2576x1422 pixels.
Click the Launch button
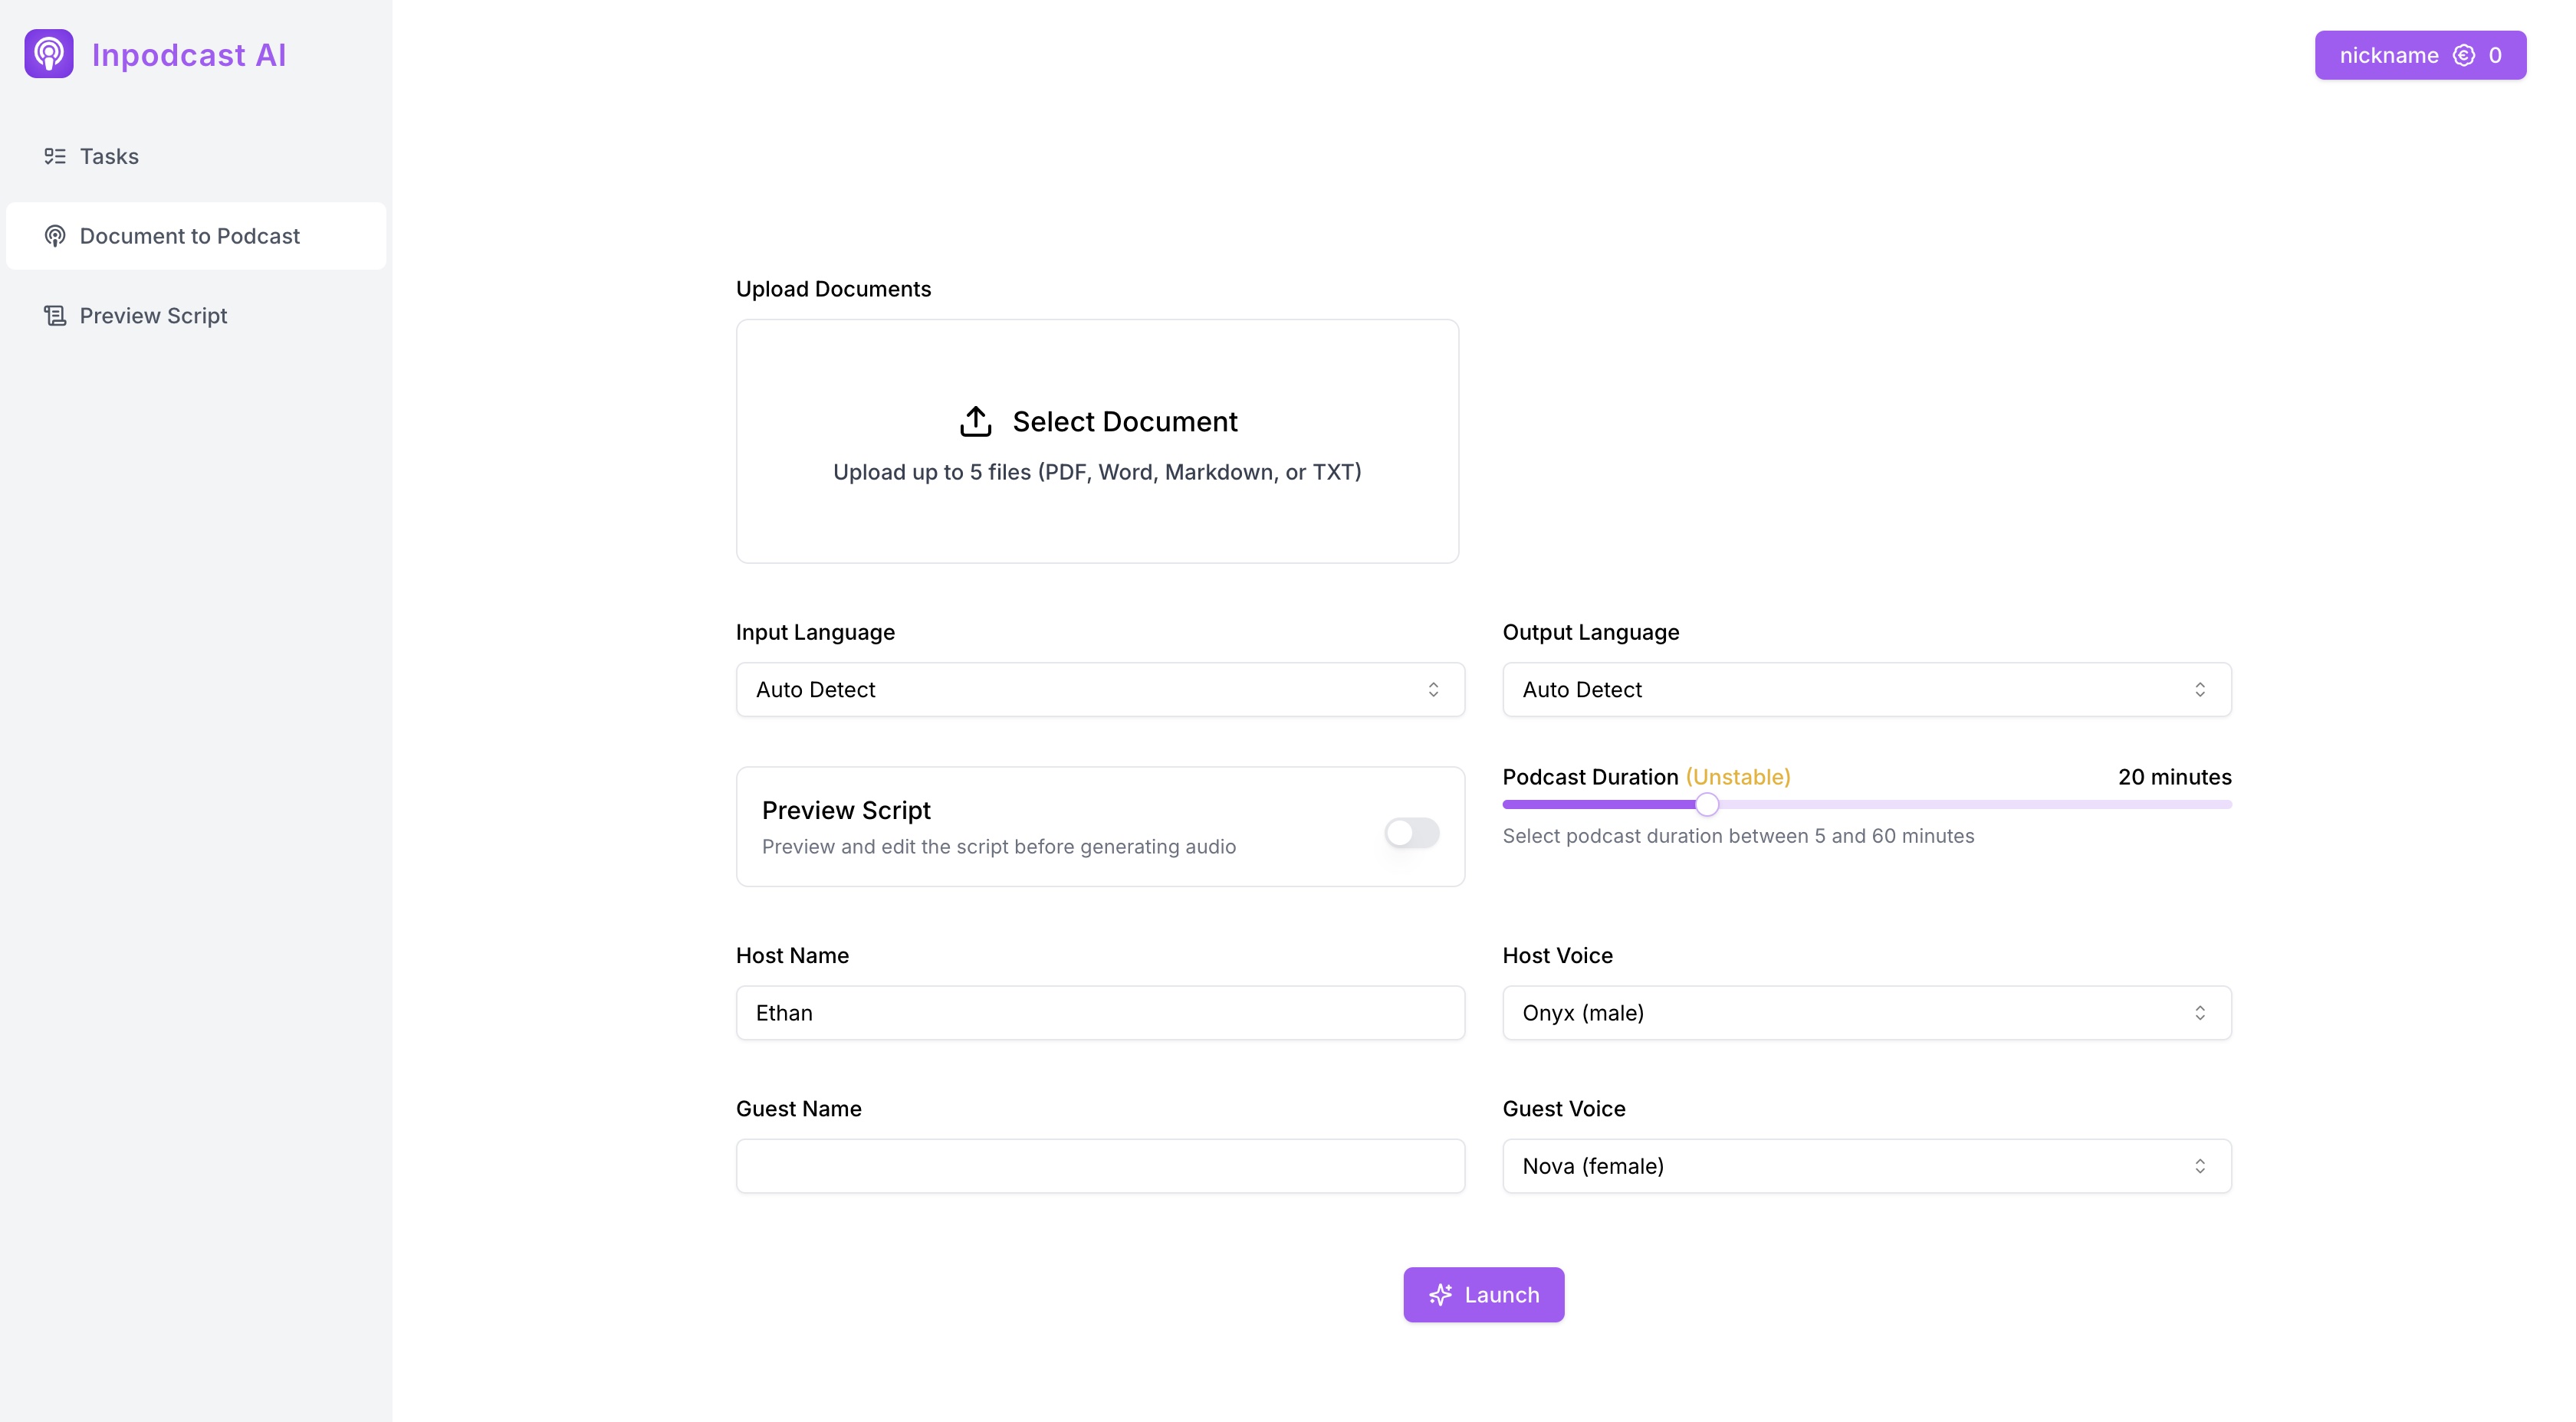(1483, 1294)
